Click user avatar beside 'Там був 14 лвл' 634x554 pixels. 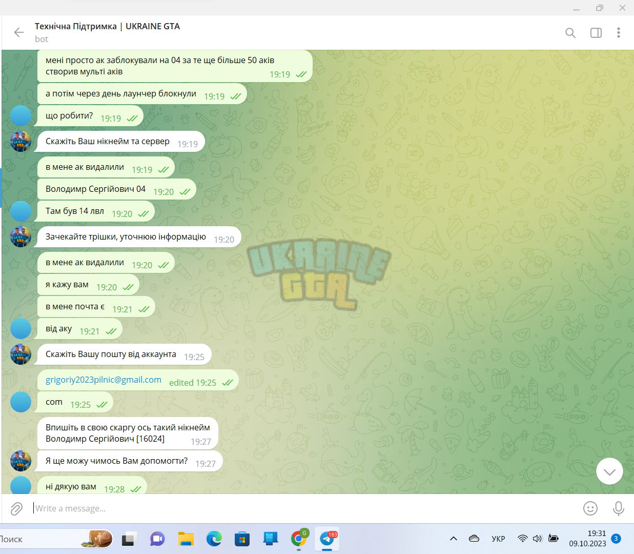tap(21, 211)
